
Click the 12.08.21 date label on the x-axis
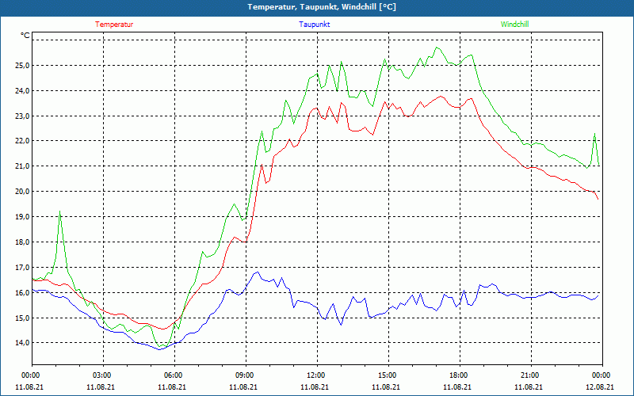(x=600, y=386)
